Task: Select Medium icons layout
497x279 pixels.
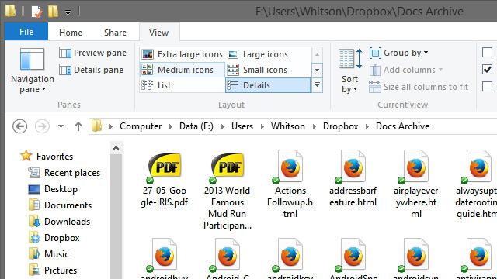Action: [x=182, y=70]
